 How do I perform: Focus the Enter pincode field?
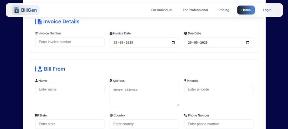(219, 89)
